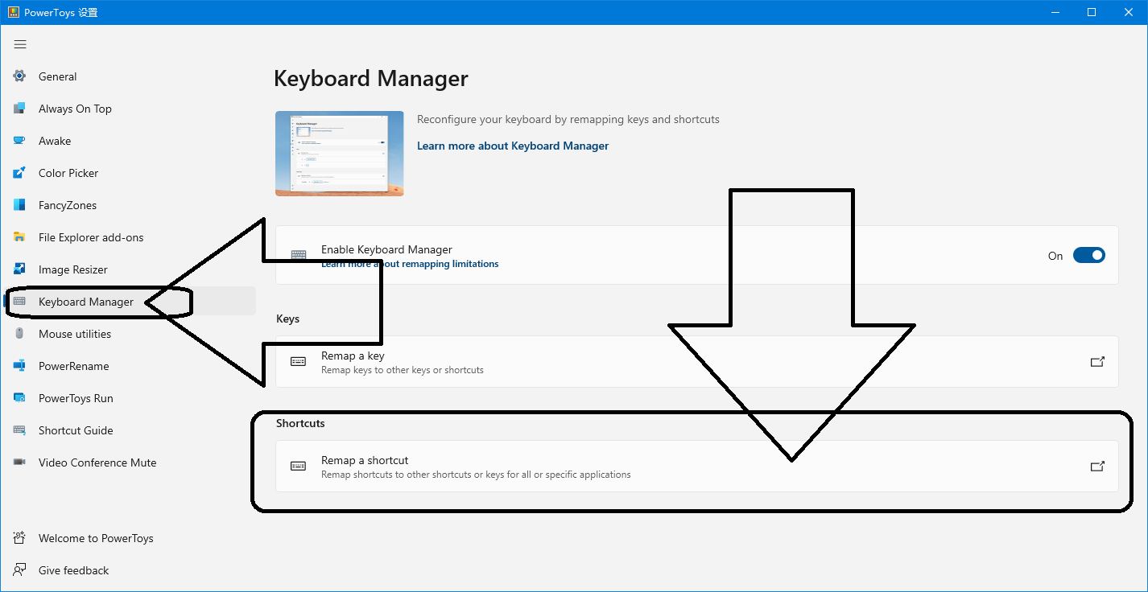The image size is (1148, 592).
Task: Click the Remap a shortcut card
Action: (x=697, y=467)
